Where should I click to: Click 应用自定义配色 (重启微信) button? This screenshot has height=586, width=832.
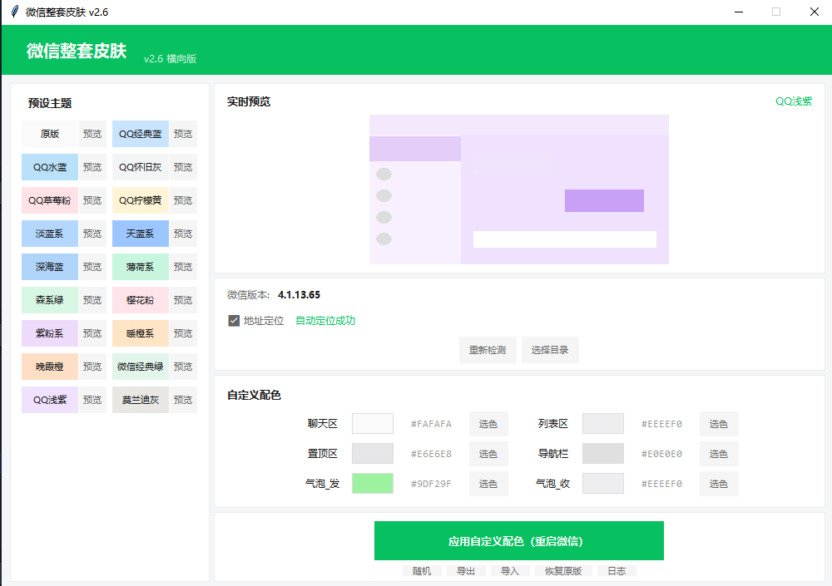point(519,541)
